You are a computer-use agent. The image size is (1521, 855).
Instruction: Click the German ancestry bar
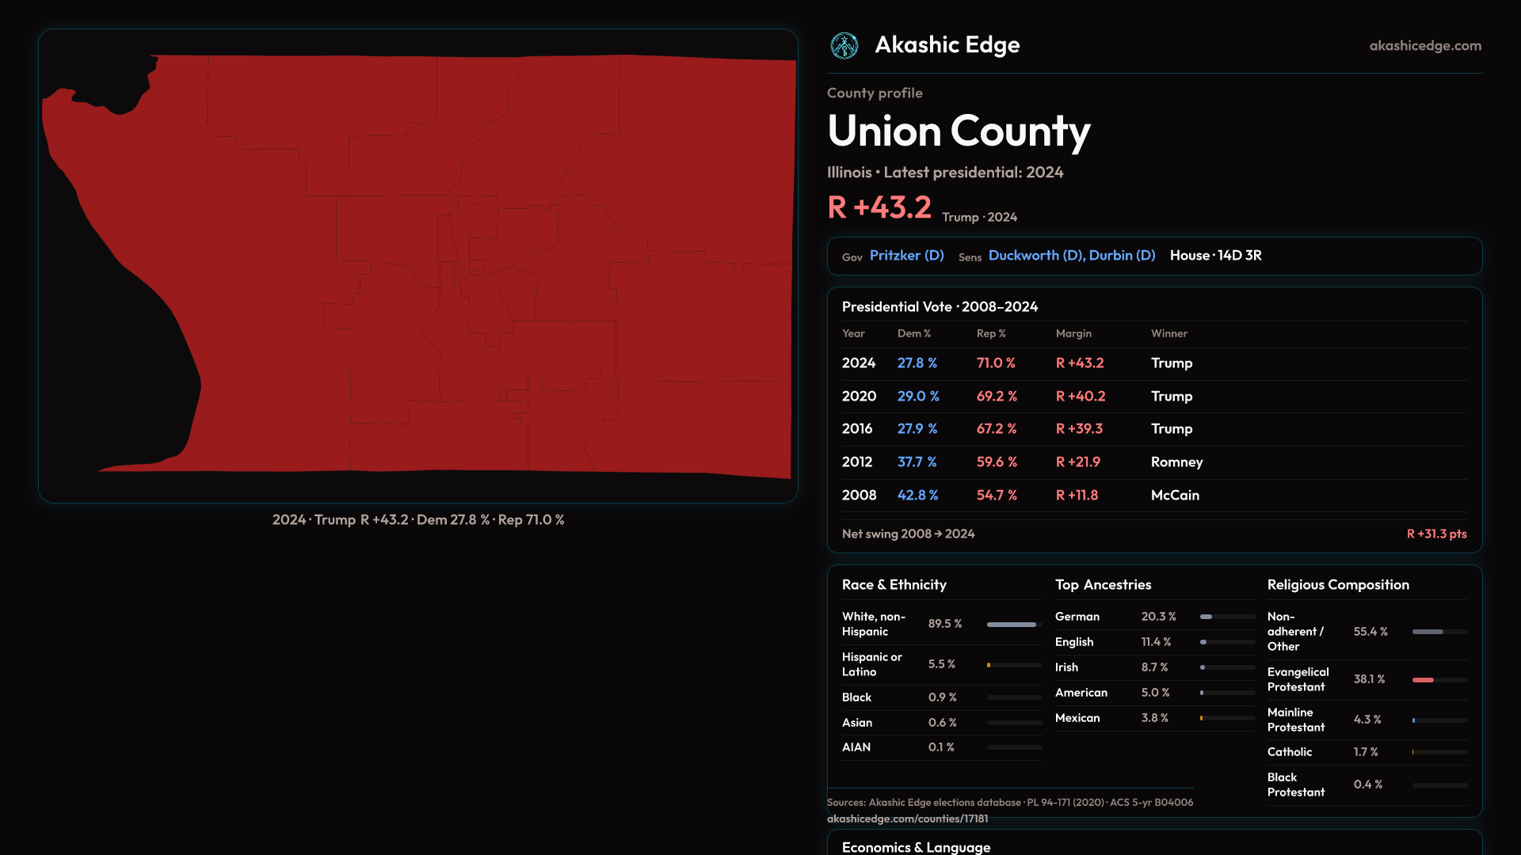(x=1207, y=617)
